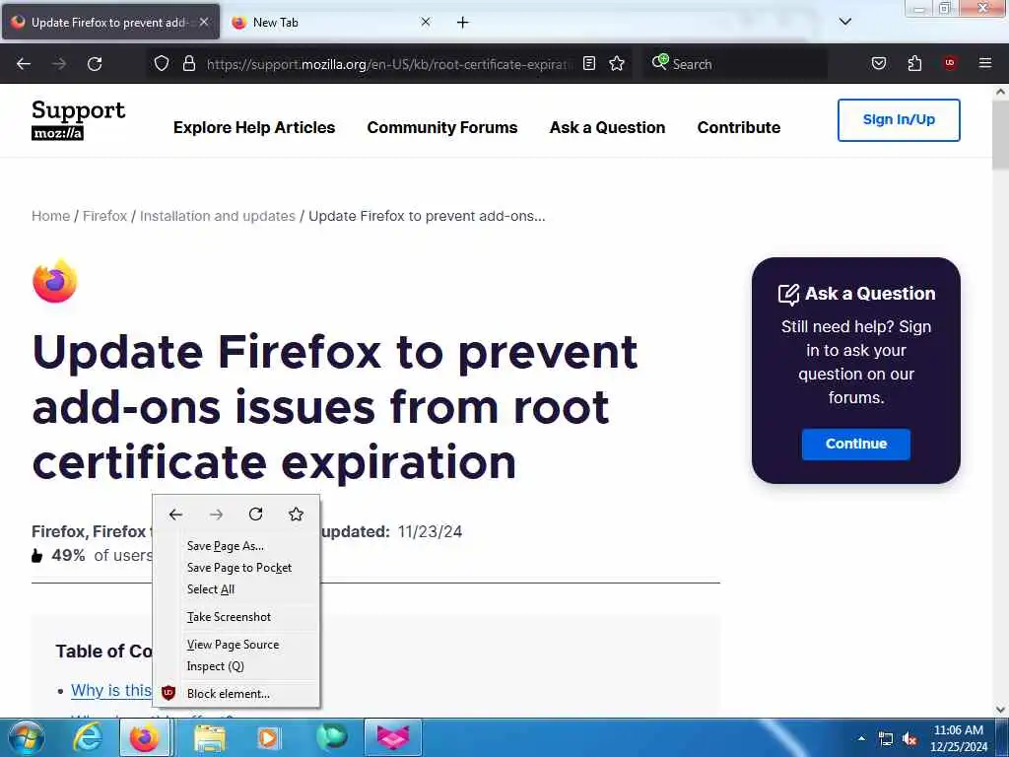This screenshot has width=1009, height=757.
Task: Click the context menu bookmark star
Action: 296,514
